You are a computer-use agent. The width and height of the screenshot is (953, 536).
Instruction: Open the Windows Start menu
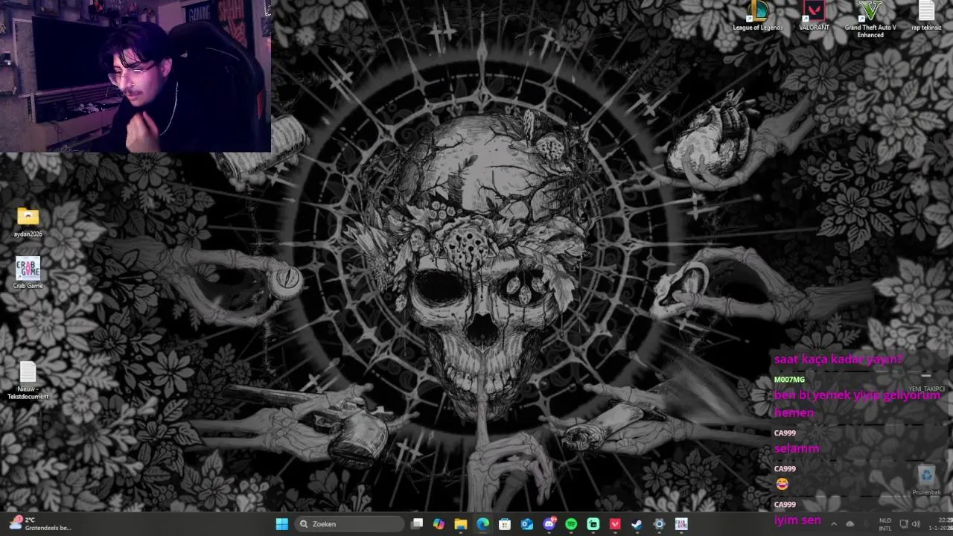click(x=281, y=524)
